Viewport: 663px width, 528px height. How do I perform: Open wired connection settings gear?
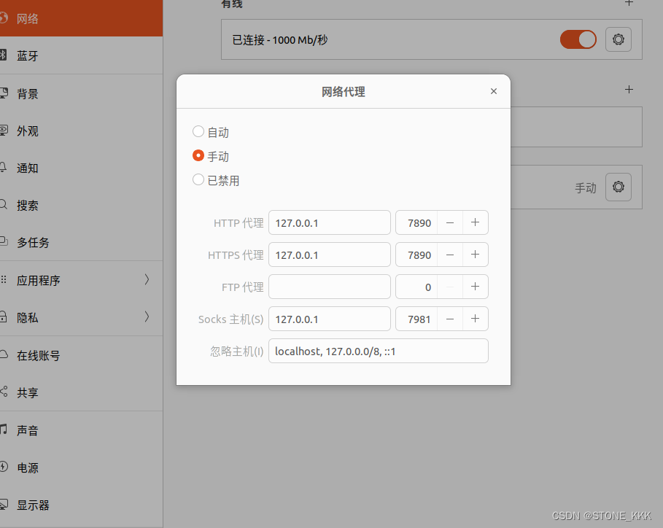[619, 39]
